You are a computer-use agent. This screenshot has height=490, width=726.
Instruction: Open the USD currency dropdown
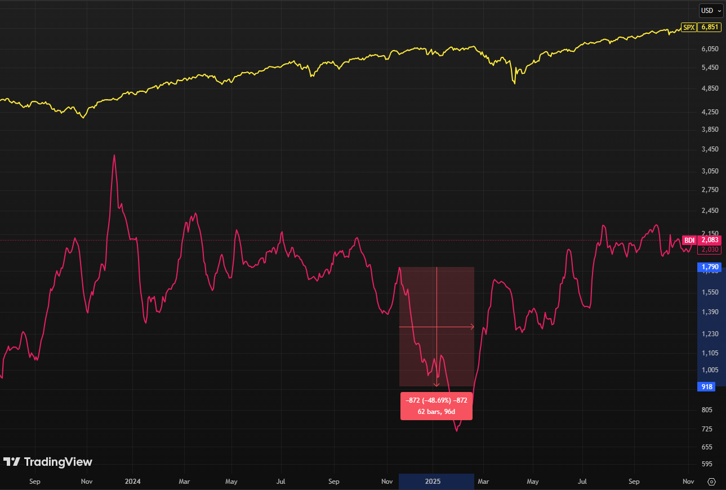710,10
